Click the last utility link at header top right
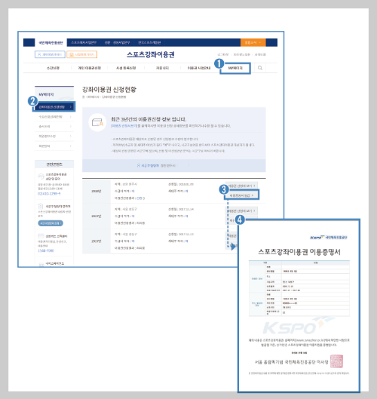Viewport: 377px width, 399px height. [260, 54]
